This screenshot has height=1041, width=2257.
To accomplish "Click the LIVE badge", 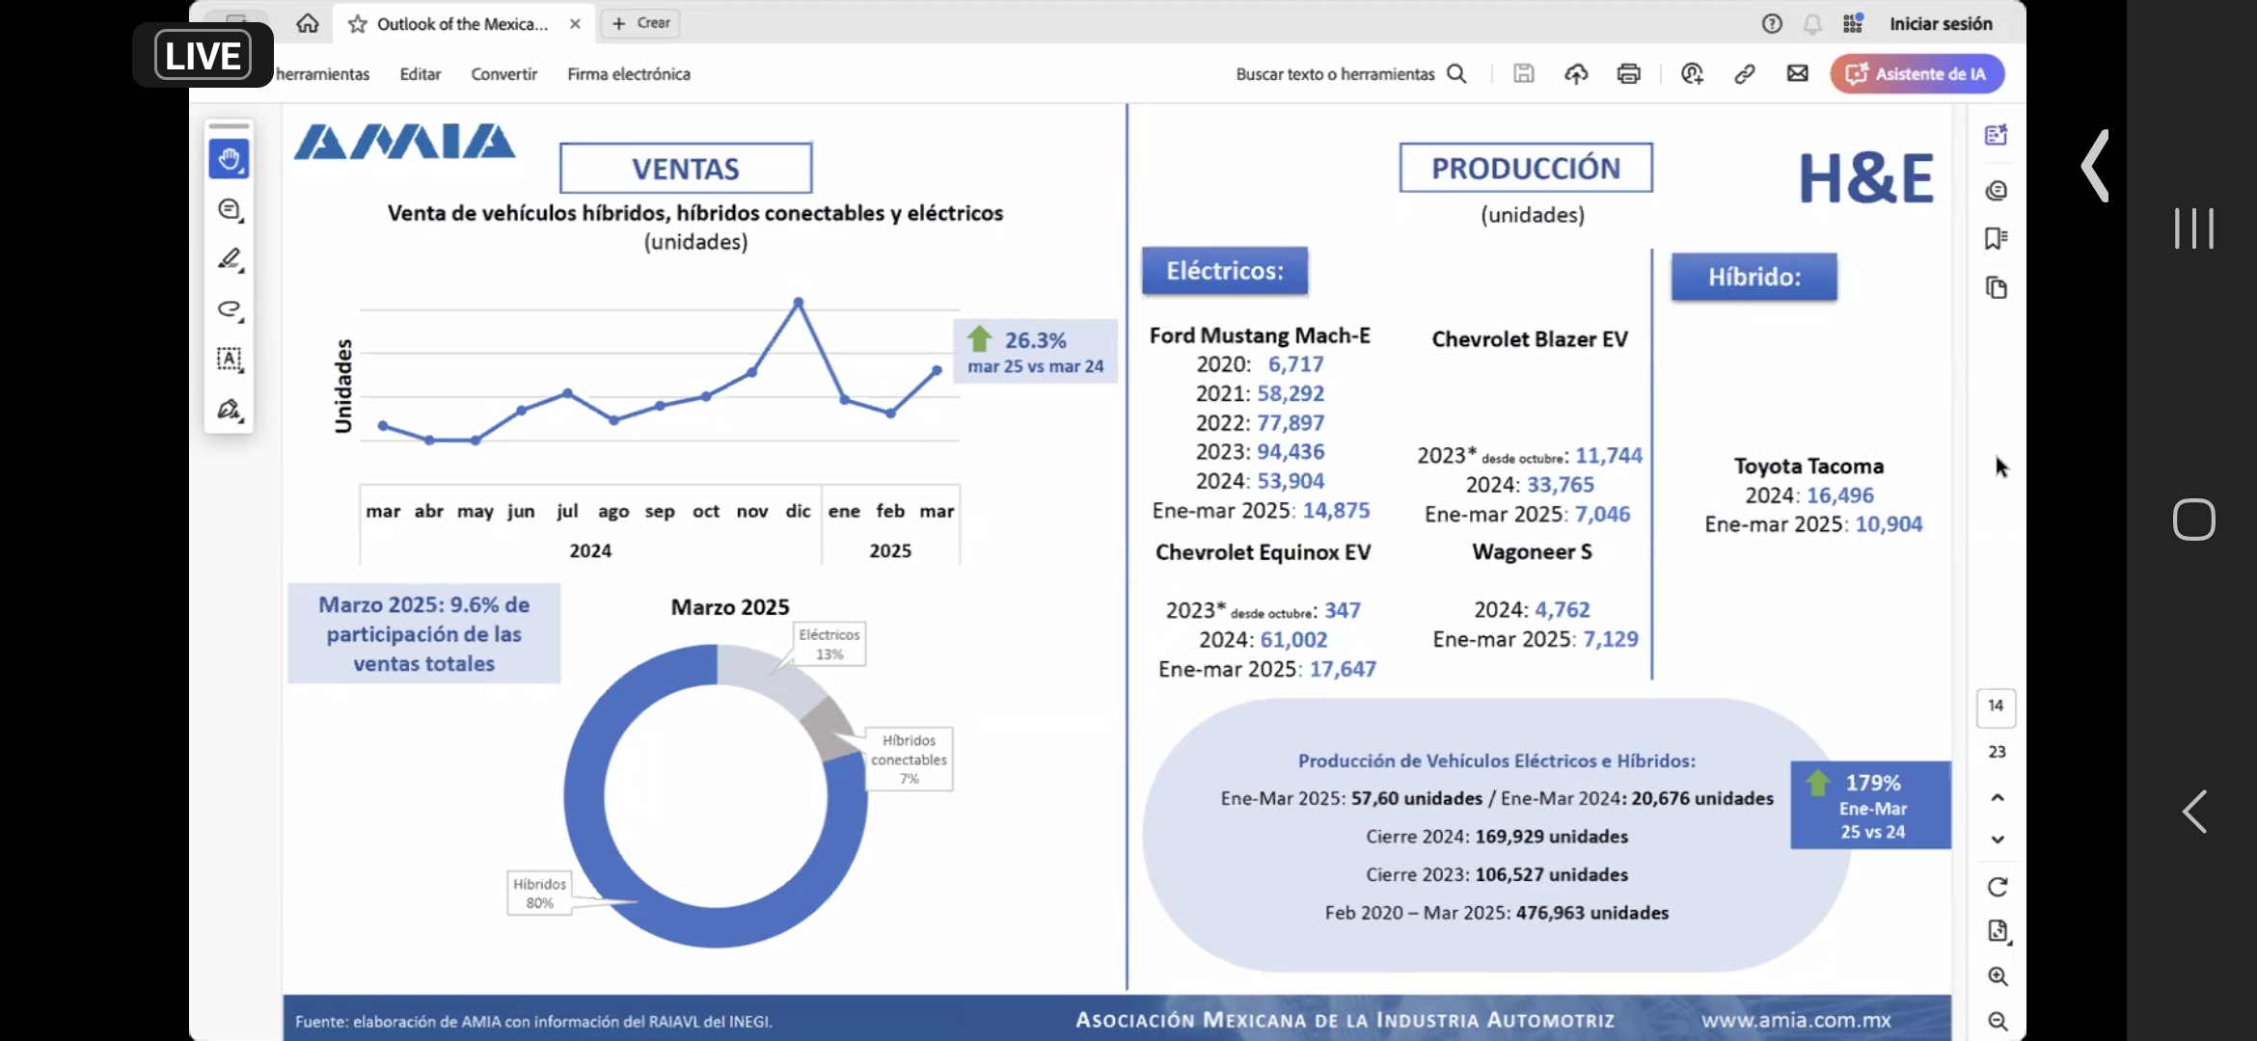I will 203,55.
